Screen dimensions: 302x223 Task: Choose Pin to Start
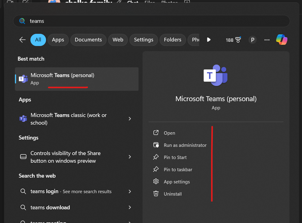(175, 158)
